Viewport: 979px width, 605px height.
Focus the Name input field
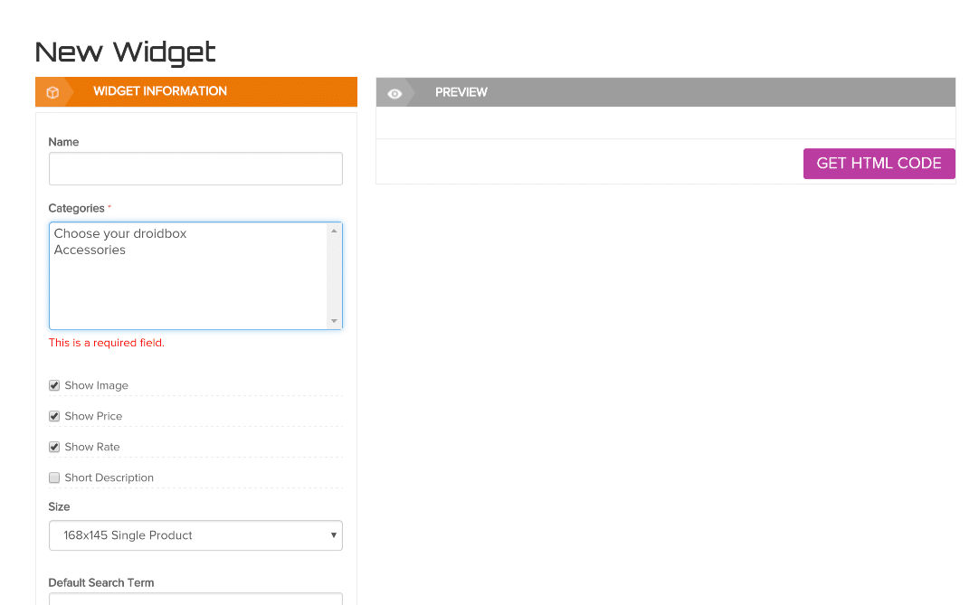click(x=195, y=168)
